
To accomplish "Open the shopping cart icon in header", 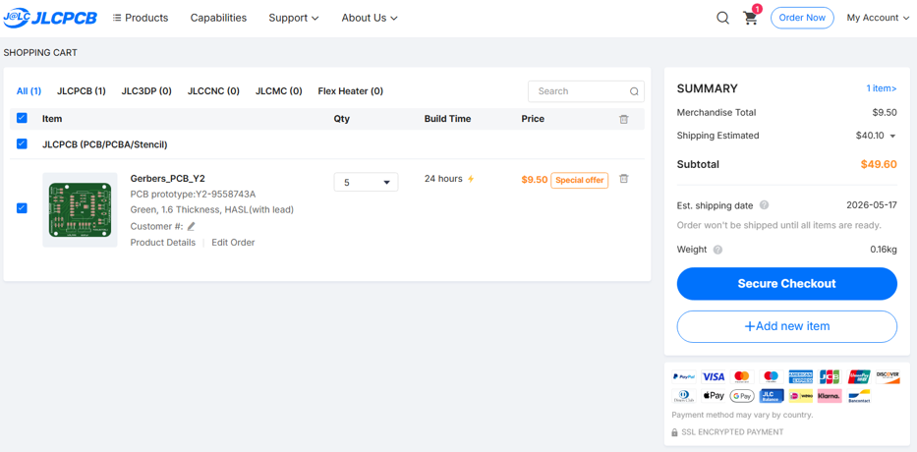I will pyautogui.click(x=750, y=18).
